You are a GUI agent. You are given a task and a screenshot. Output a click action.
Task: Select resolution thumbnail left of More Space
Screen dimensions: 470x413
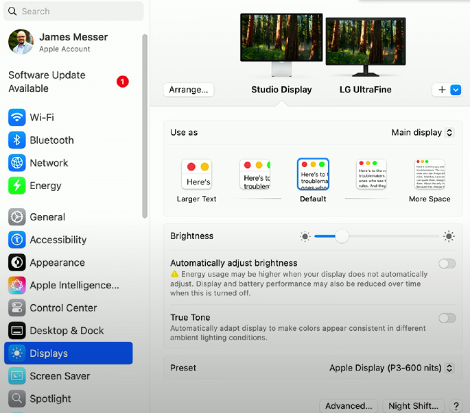(371, 175)
